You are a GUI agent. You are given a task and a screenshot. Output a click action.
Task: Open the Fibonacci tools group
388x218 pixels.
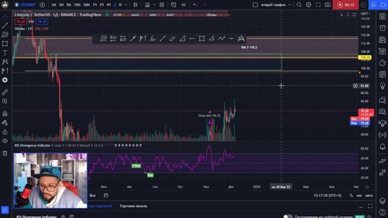click(5, 35)
